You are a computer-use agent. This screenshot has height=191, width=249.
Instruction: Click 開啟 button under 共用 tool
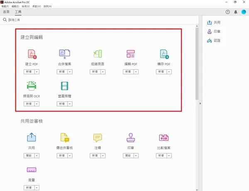(29, 156)
